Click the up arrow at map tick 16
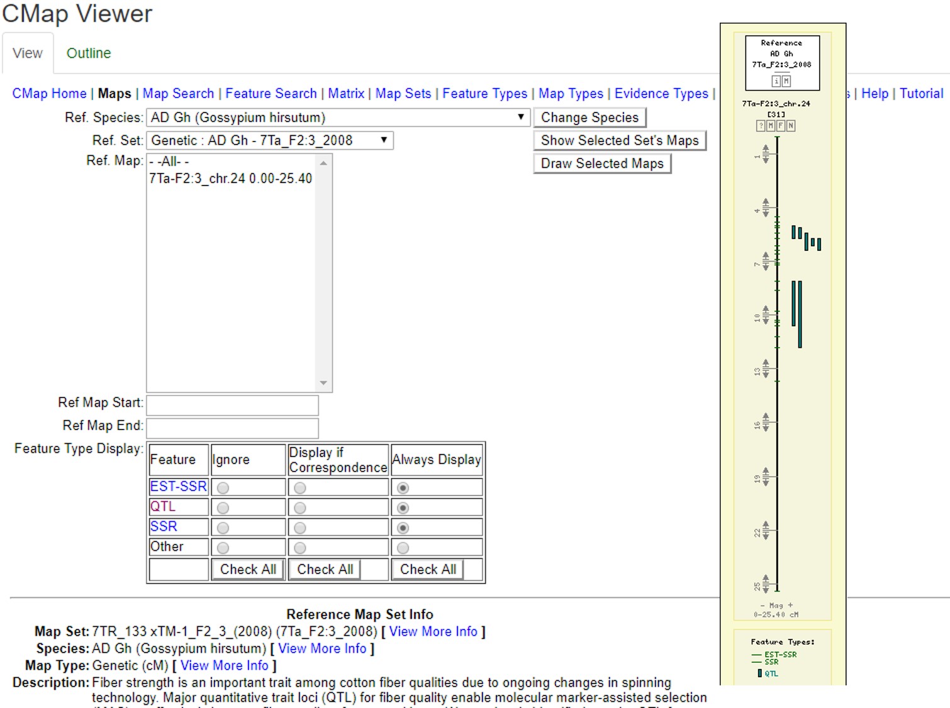Screen dimensions: 950x708 [x=766, y=417]
